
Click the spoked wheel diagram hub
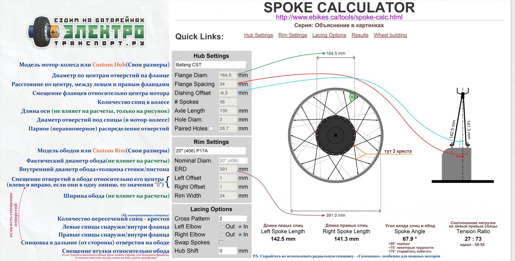336,135
